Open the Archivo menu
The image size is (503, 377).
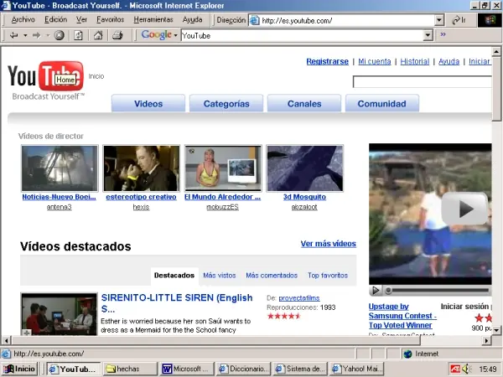[x=23, y=20]
